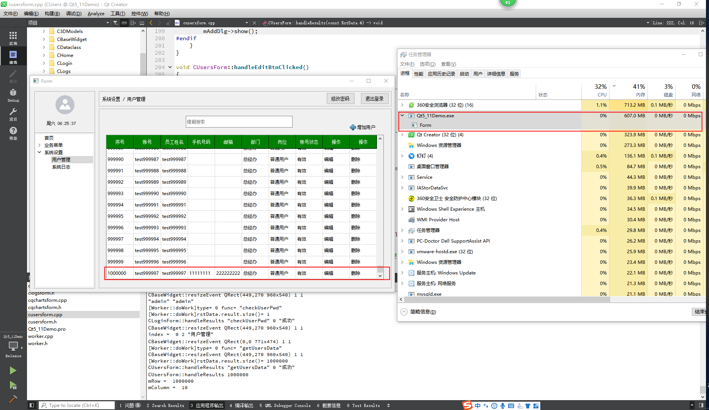Expand the C3DModels project folder

44,31
